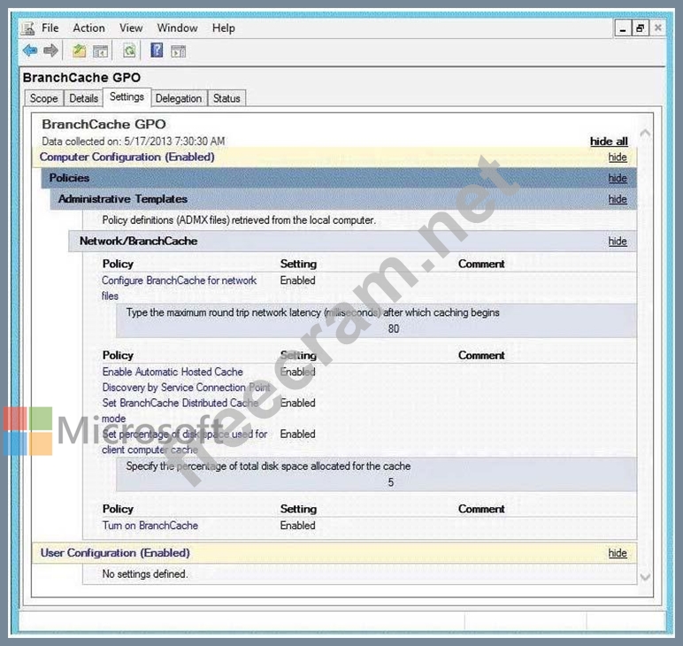Click the 'Data collected on' timestamp text
Screen dimensions: 683x646
134,141
